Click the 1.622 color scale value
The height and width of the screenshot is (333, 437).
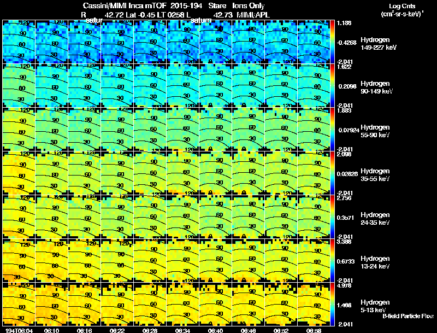(x=344, y=67)
